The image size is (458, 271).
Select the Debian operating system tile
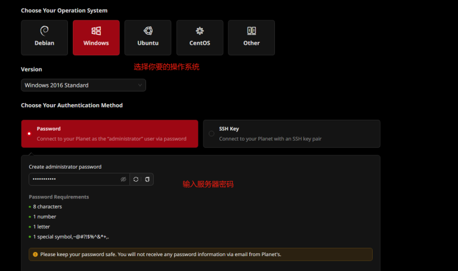pyautogui.click(x=44, y=38)
